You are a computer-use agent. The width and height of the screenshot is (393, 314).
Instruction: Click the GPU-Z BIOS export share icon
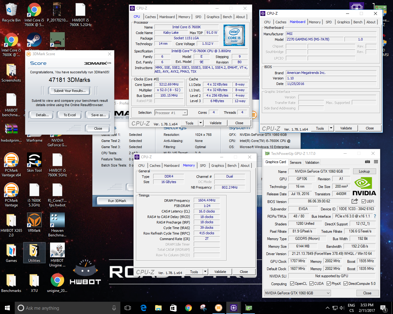coord(355,201)
